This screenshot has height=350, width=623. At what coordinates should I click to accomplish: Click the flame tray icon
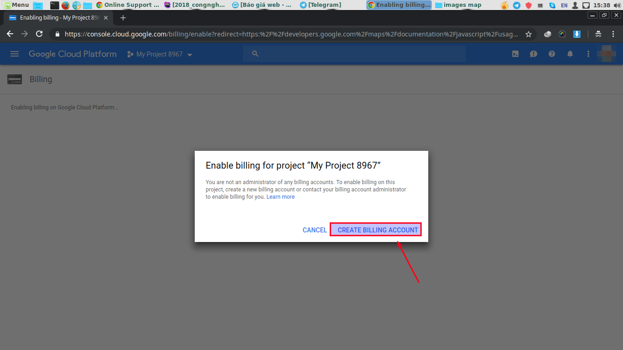pyautogui.click(x=504, y=5)
